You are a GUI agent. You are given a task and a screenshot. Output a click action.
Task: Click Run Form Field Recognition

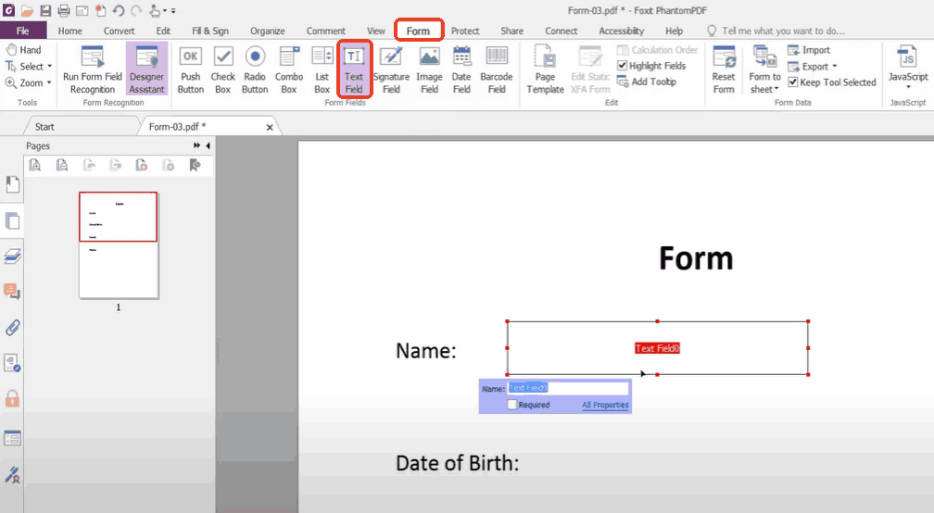point(93,69)
